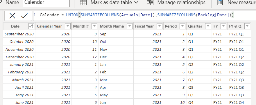Open the Calendar Year column filter dropdown
This screenshot has width=256, height=105.
68,26
